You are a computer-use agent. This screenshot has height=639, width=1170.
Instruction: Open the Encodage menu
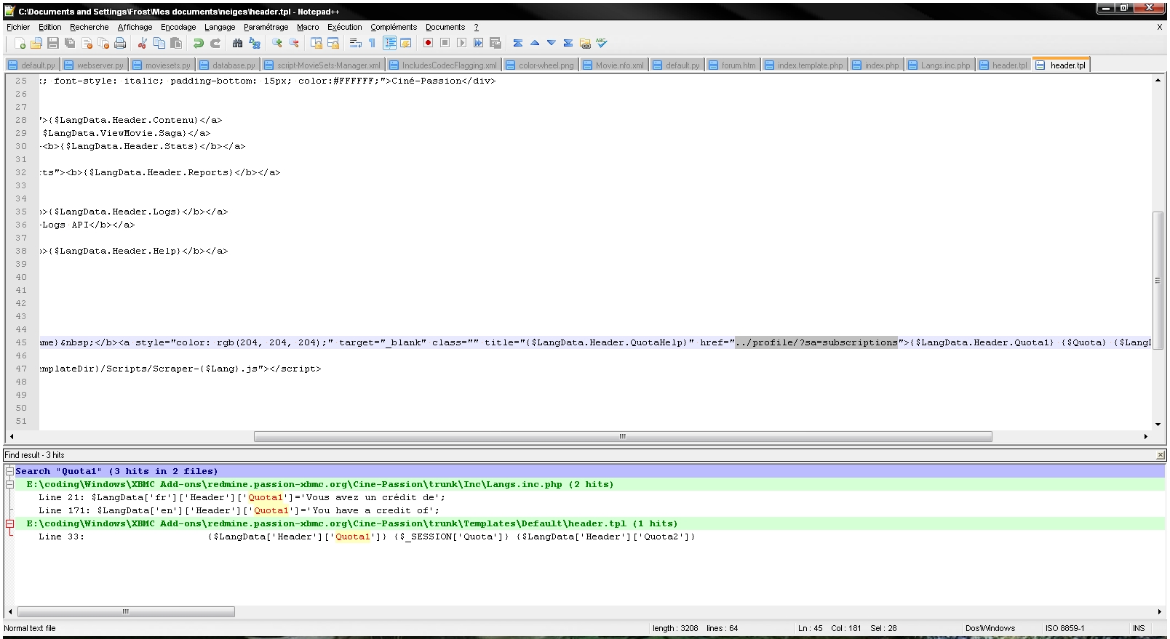pyautogui.click(x=178, y=27)
